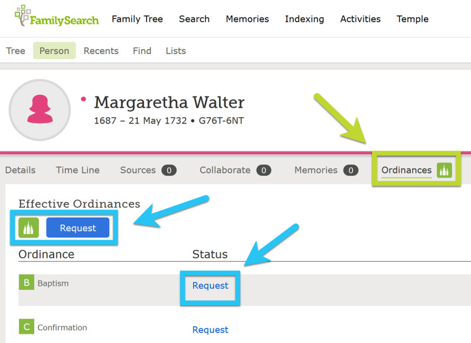
Task: Click the name Margaretha Walter
Action: pos(170,102)
